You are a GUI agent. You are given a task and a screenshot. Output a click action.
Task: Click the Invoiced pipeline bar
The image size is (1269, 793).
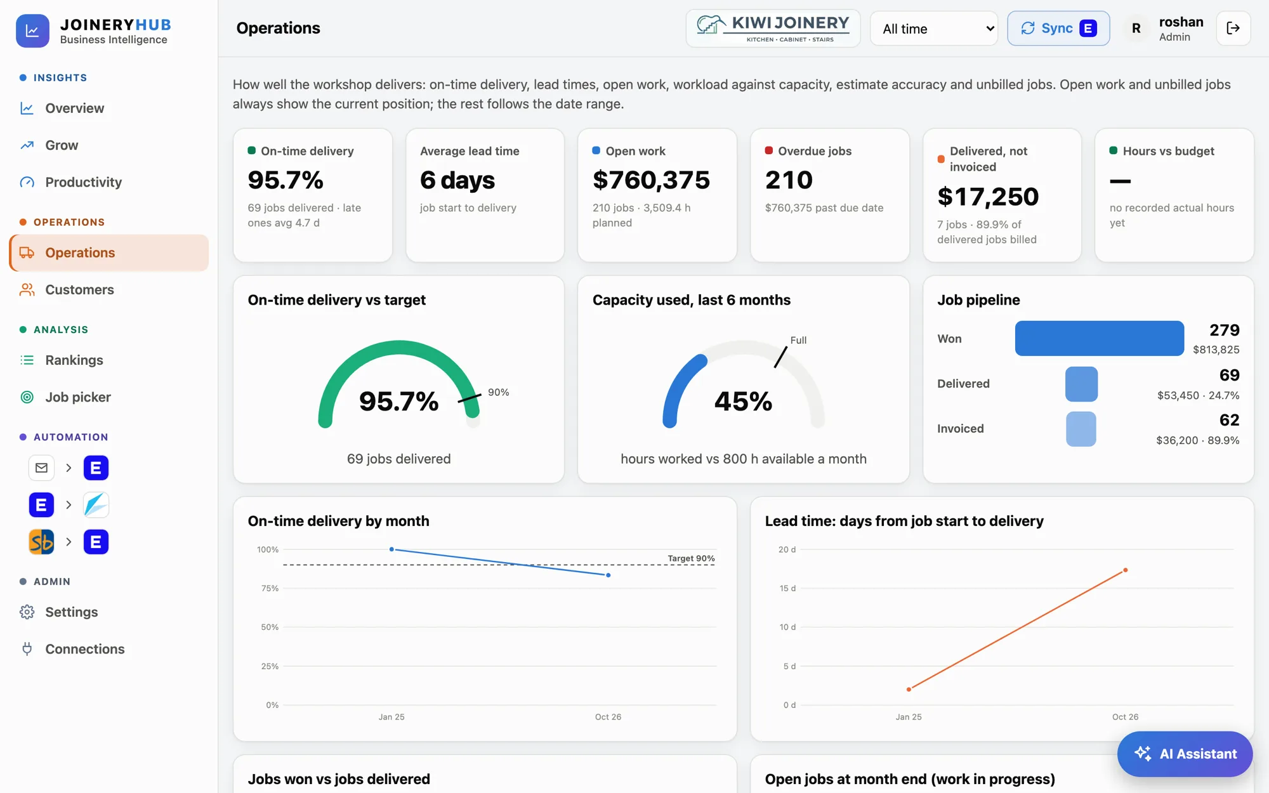pos(1081,429)
